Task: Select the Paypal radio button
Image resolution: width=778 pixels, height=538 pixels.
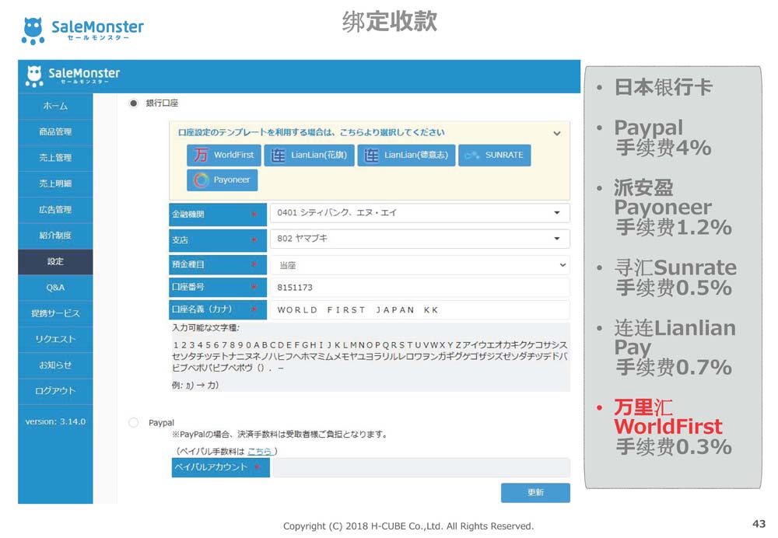Action: point(134,422)
